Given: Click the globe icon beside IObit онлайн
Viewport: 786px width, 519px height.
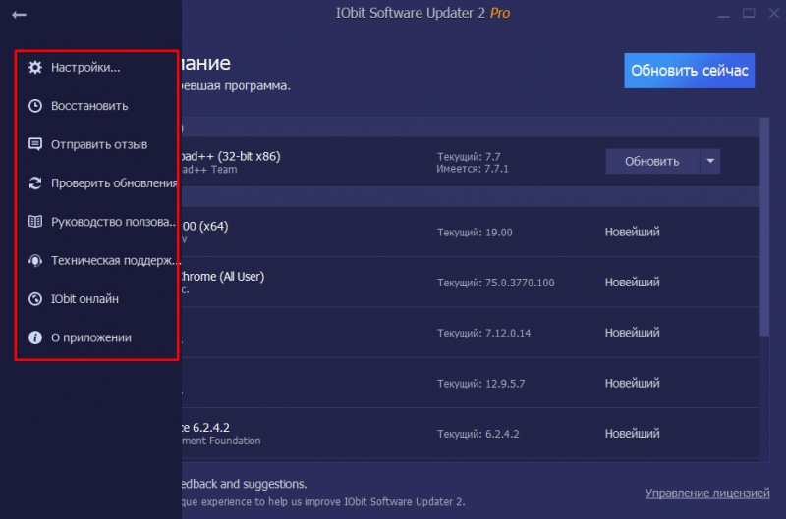Looking at the screenshot, I should coord(35,299).
